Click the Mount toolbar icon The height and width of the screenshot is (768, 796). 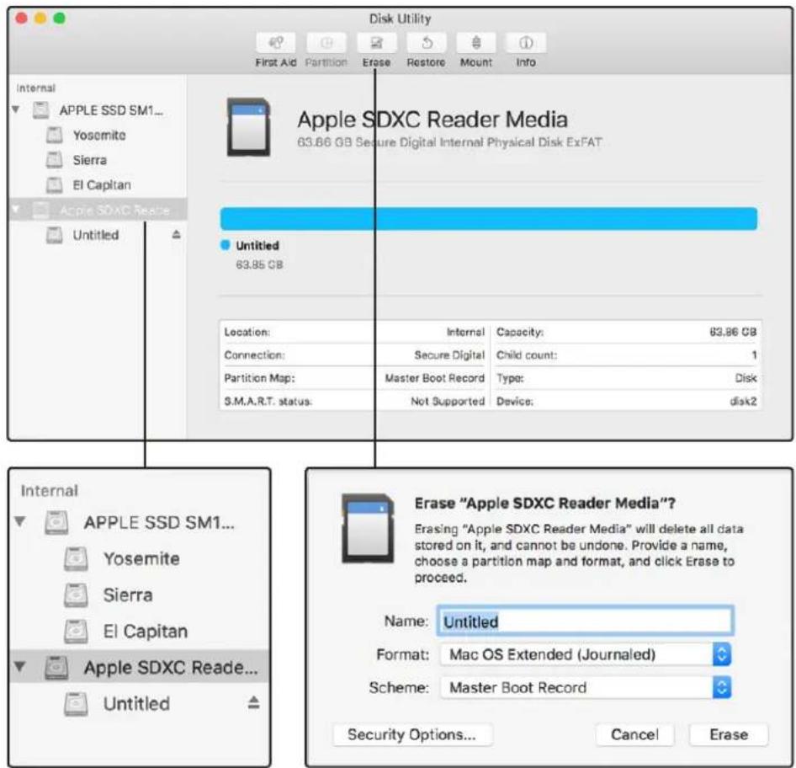[476, 43]
